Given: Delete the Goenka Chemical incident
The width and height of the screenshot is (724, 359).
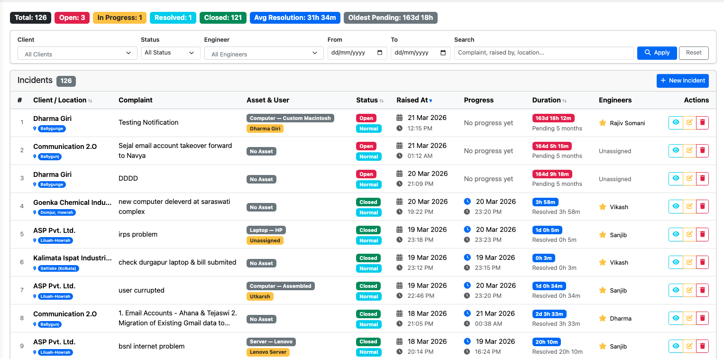Looking at the screenshot, I should click(703, 206).
